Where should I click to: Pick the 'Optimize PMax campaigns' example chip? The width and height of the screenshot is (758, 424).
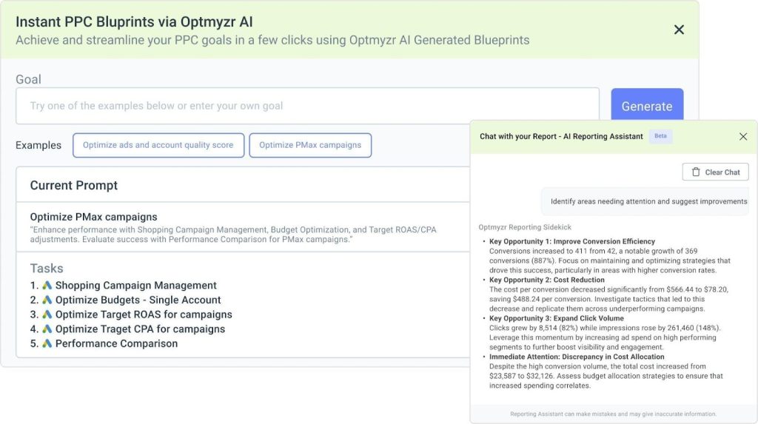point(310,145)
